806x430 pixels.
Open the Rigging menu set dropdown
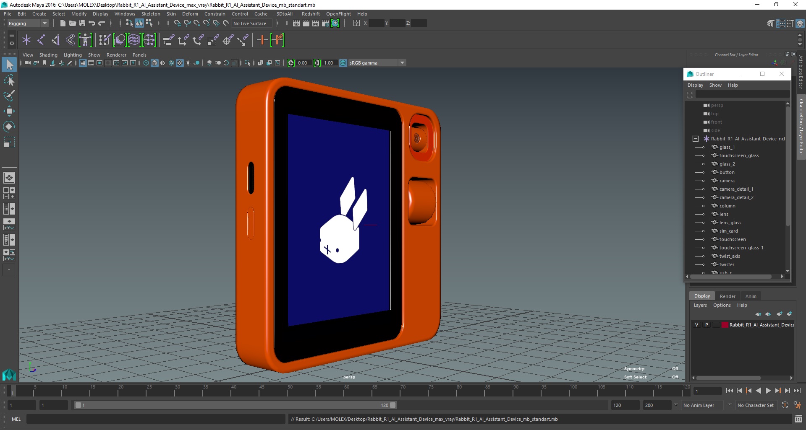click(28, 23)
